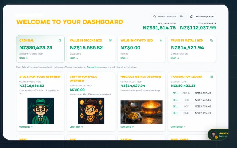Viewport: 237px width, 148px height.
Task: Open the Cash Bal card link
Action: (23, 58)
